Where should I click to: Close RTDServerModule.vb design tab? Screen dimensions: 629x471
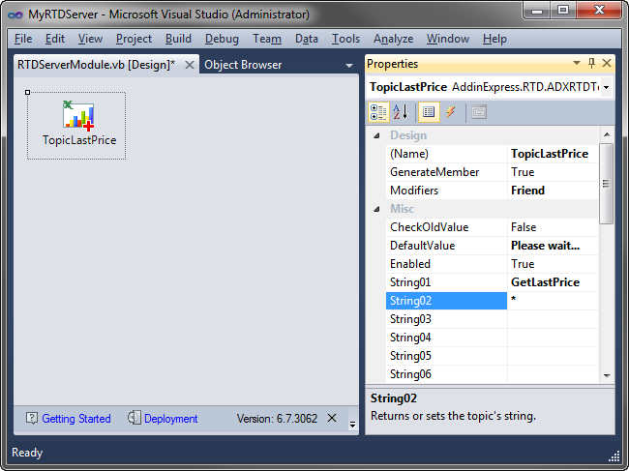190,65
